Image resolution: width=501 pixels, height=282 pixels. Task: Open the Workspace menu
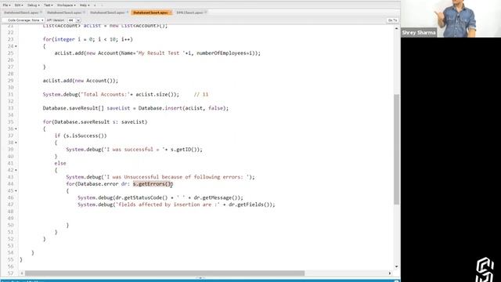pyautogui.click(x=66, y=5)
